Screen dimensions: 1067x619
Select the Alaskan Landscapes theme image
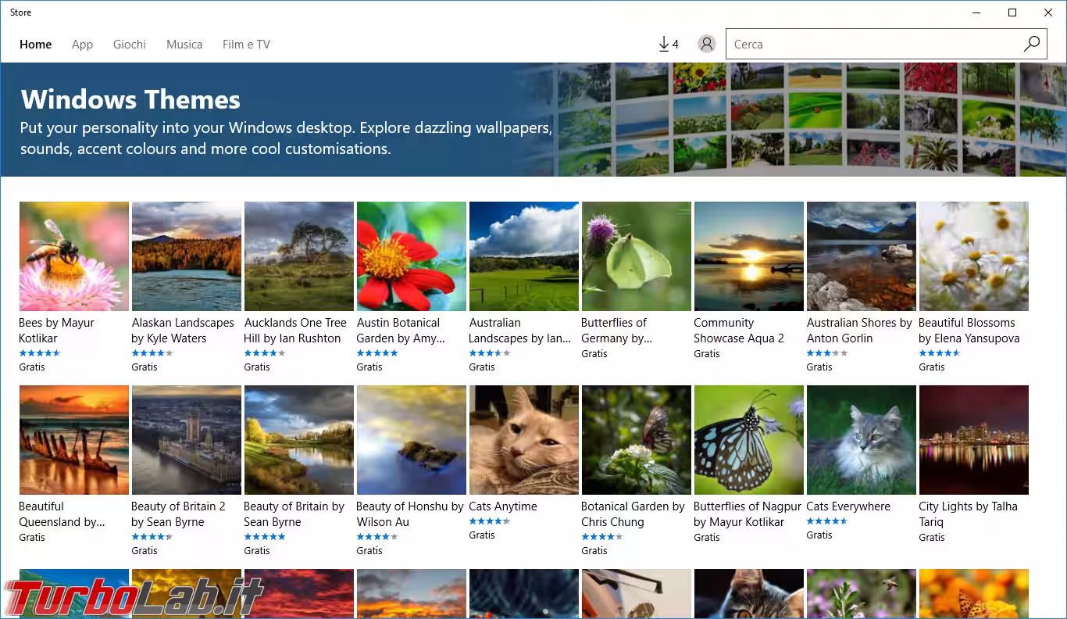pyautogui.click(x=187, y=256)
